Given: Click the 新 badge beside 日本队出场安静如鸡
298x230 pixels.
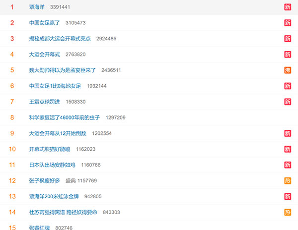Looking at the screenshot, I should pyautogui.click(x=288, y=165).
